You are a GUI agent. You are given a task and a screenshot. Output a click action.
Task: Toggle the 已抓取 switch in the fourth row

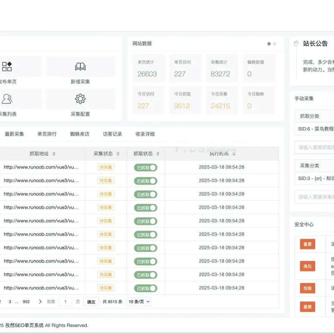click(x=146, y=208)
